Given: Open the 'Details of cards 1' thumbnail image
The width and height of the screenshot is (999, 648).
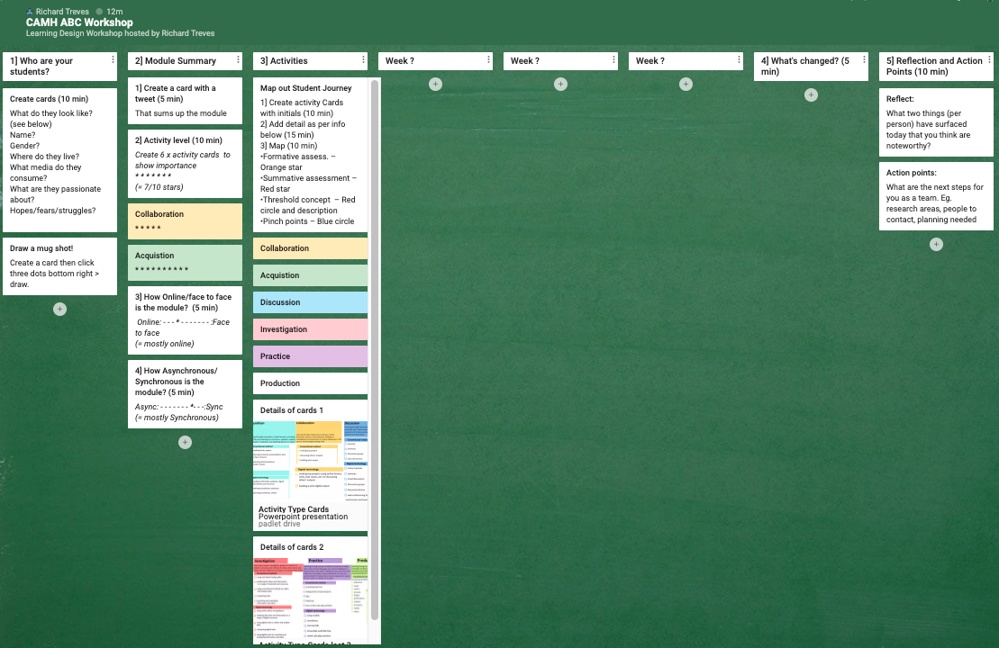Looking at the screenshot, I should click(x=310, y=462).
